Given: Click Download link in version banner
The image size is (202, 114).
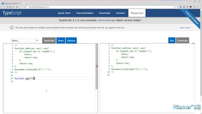Looking at the screenshot, I should [104, 20].
